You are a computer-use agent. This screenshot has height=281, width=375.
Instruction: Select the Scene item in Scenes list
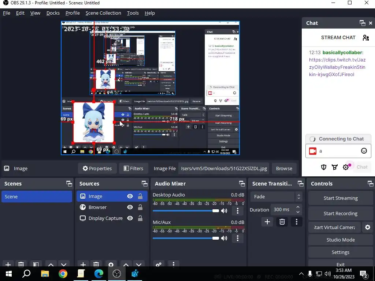37,196
